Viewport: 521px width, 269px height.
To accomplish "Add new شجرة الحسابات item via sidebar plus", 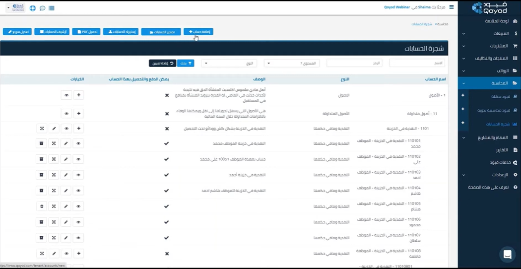I will [463, 123].
